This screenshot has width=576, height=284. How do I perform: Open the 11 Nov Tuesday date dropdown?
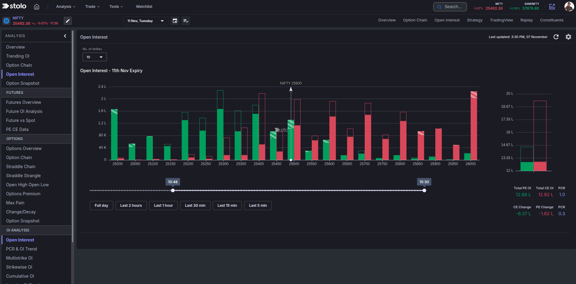[x=146, y=21]
